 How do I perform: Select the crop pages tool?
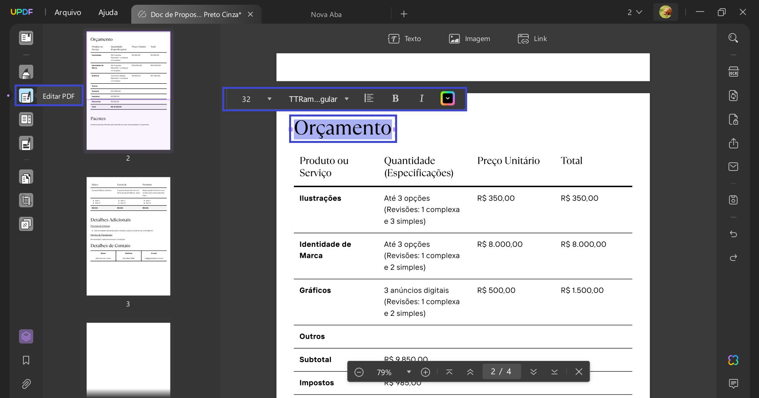tap(26, 200)
